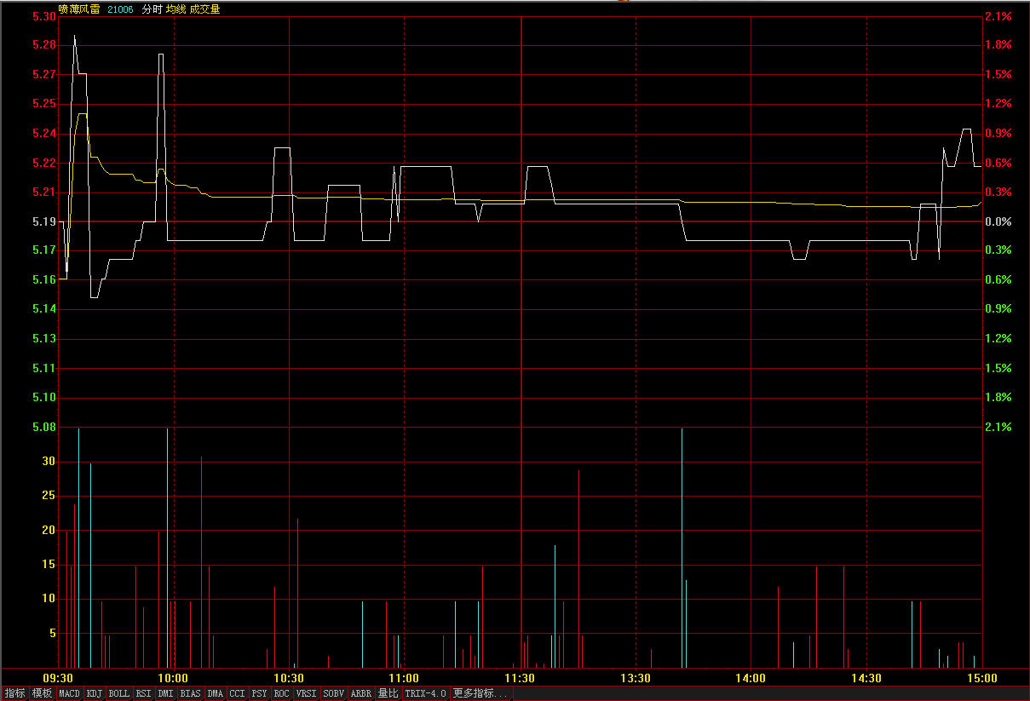This screenshot has width=1030, height=701.
Task: Click the 1.8% green percent axis label
Action: pos(998,397)
